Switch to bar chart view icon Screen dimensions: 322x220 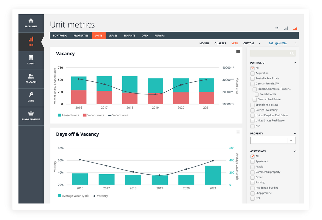286,28
